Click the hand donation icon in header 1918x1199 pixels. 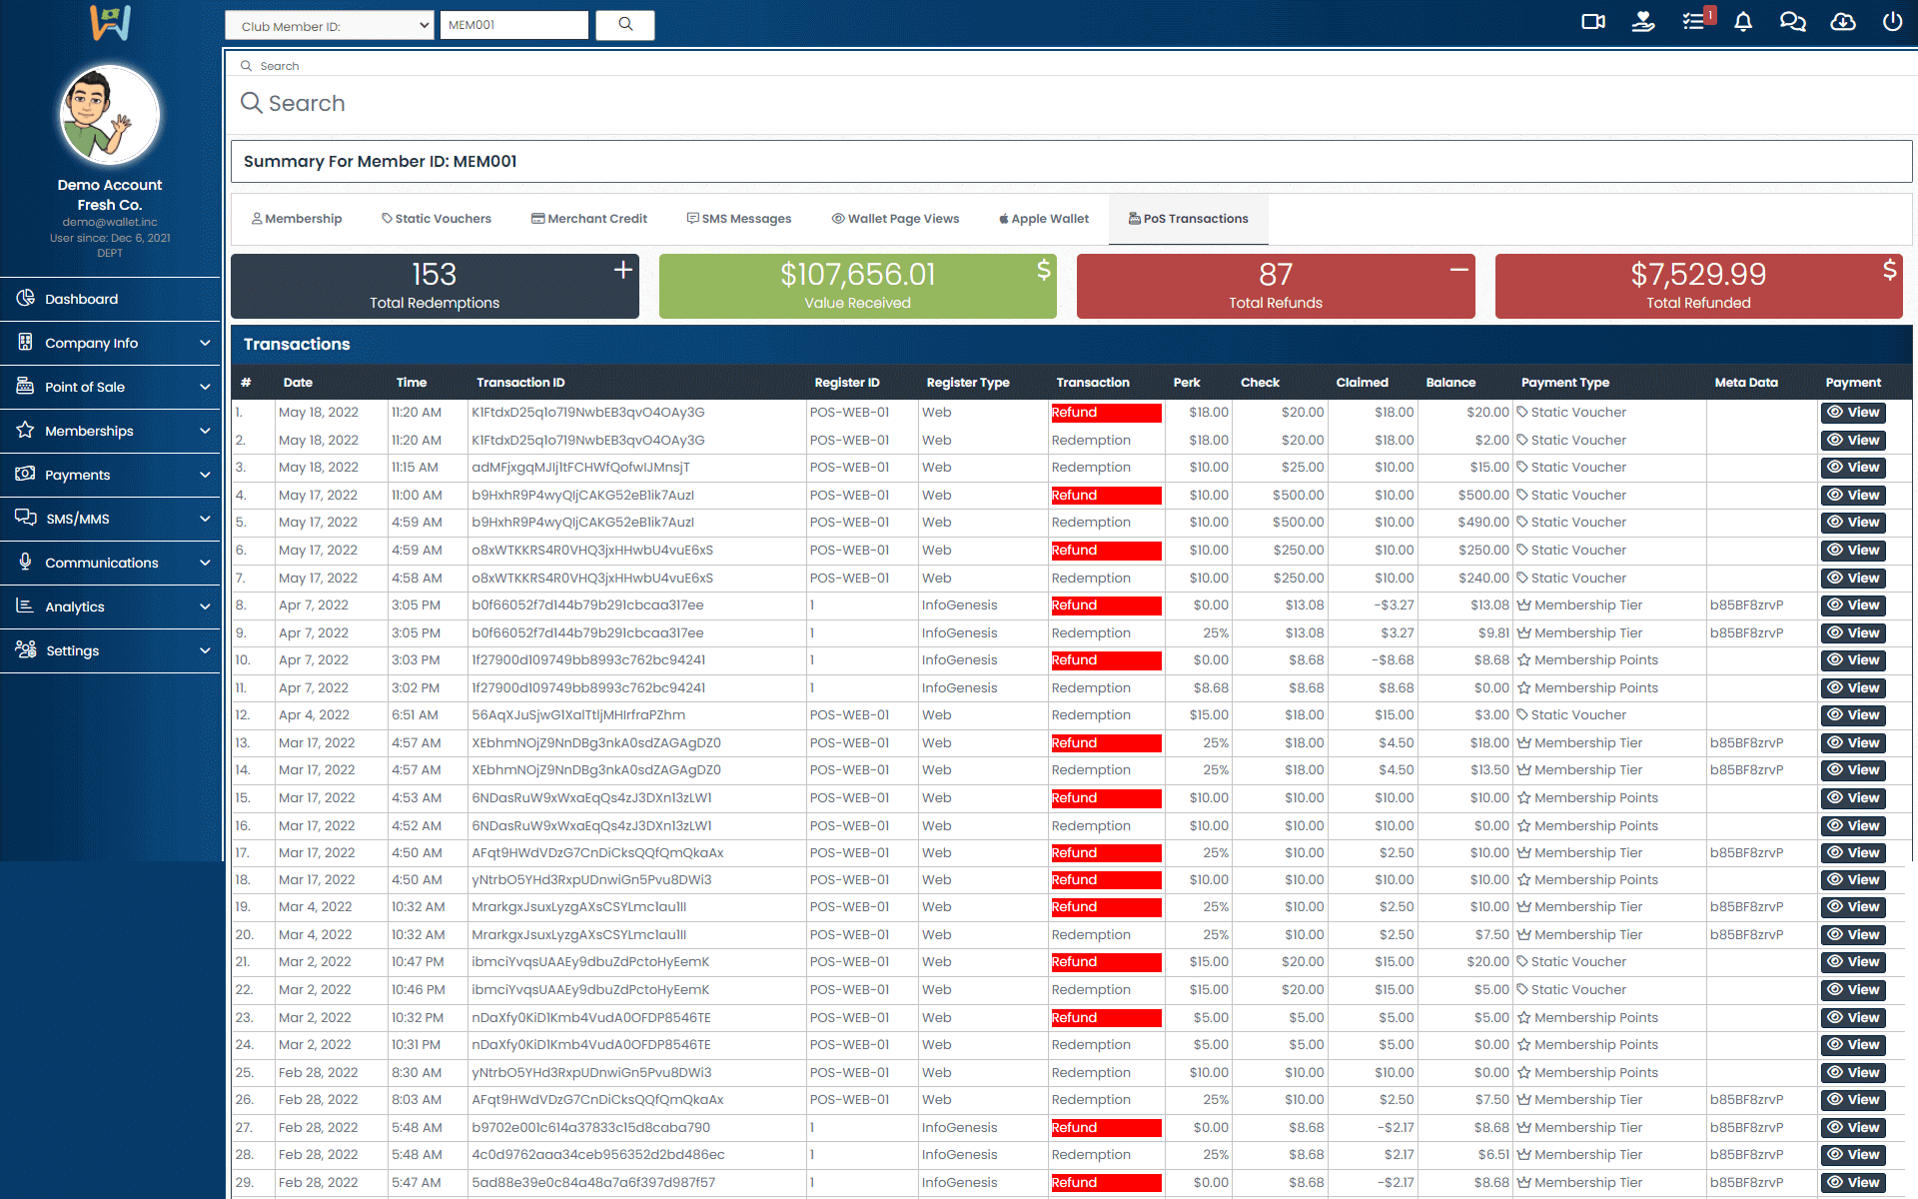(1643, 22)
